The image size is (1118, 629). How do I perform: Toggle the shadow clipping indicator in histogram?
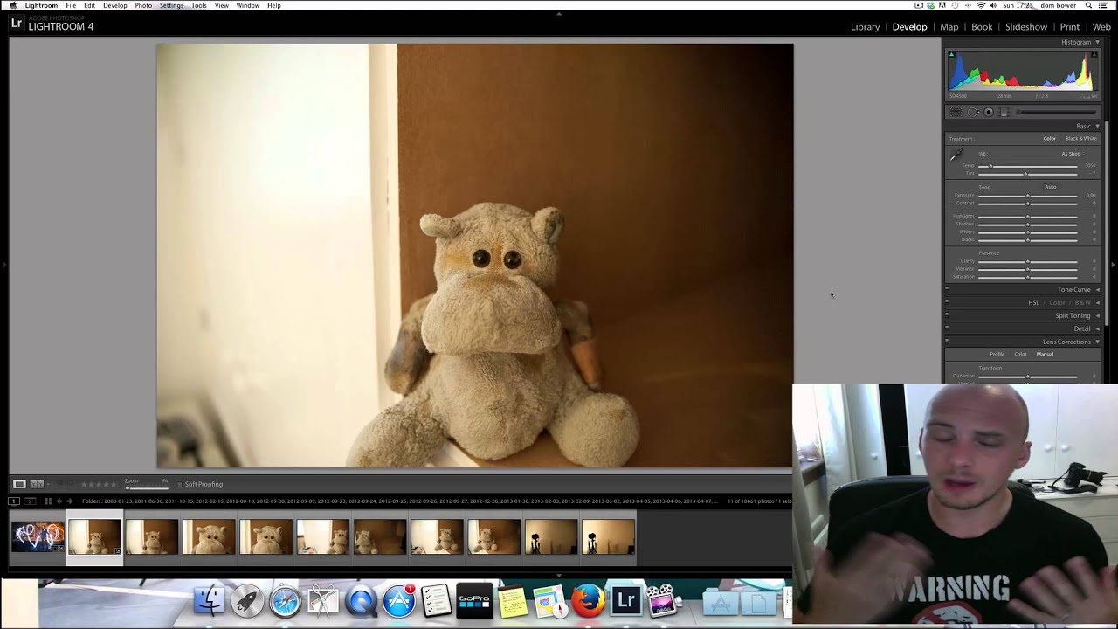[952, 54]
